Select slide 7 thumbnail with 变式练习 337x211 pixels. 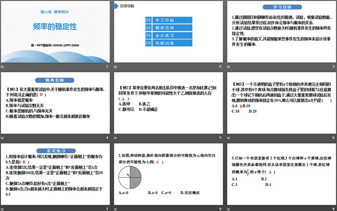click(55, 174)
